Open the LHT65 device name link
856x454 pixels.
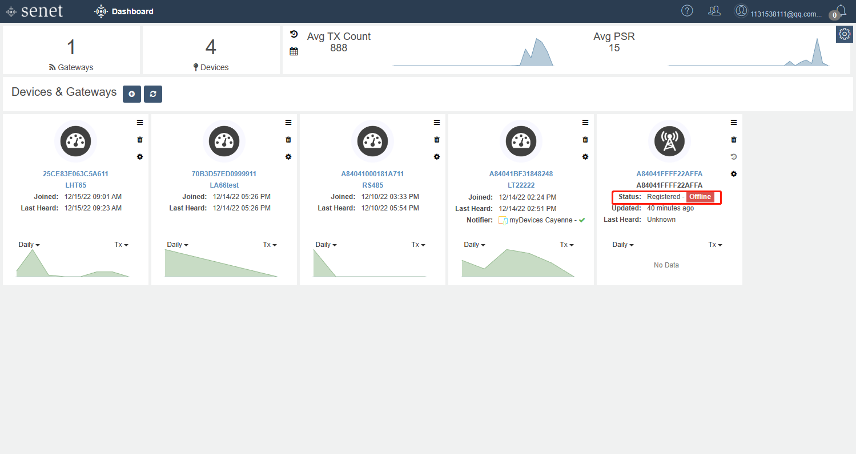75,185
